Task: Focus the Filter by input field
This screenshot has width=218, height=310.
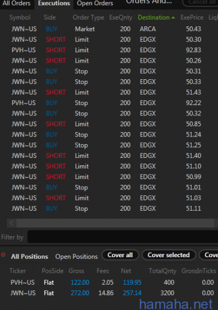Action: point(123,237)
